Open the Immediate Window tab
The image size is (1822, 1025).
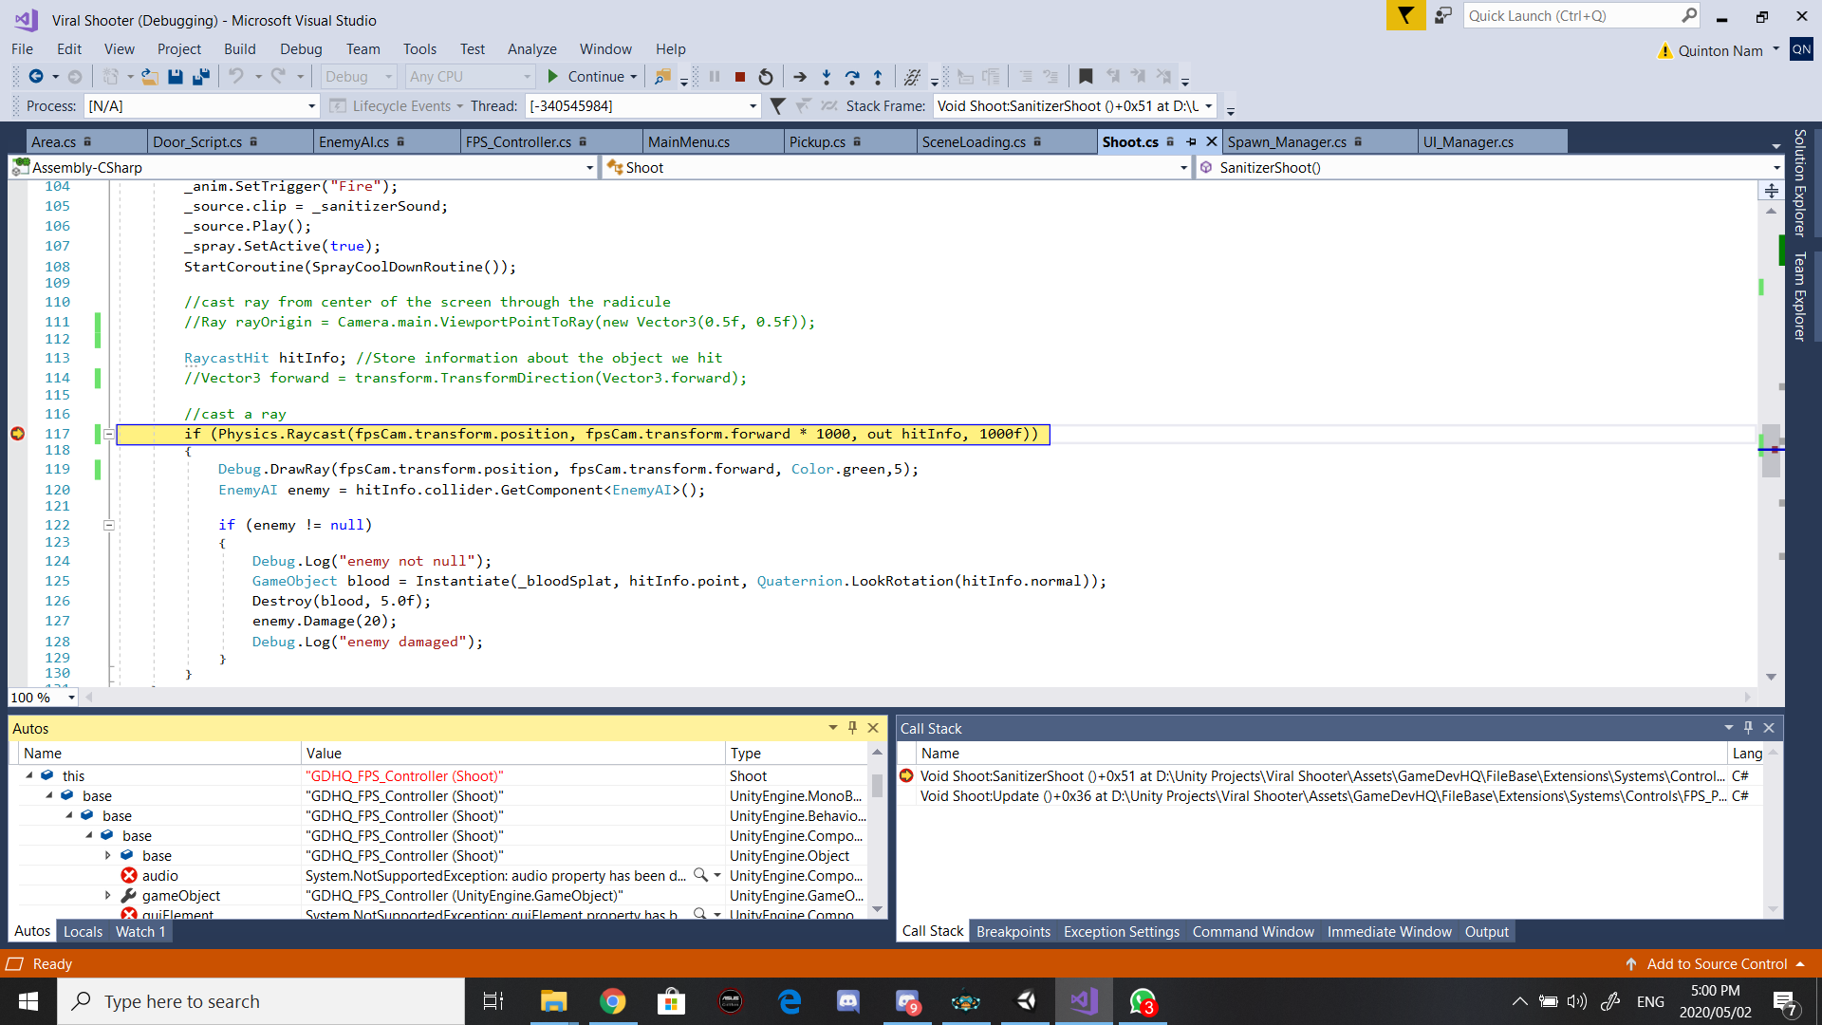1389,932
